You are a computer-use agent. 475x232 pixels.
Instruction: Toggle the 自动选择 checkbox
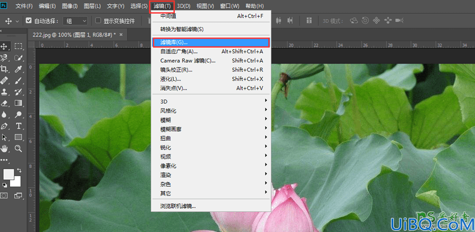click(29, 21)
